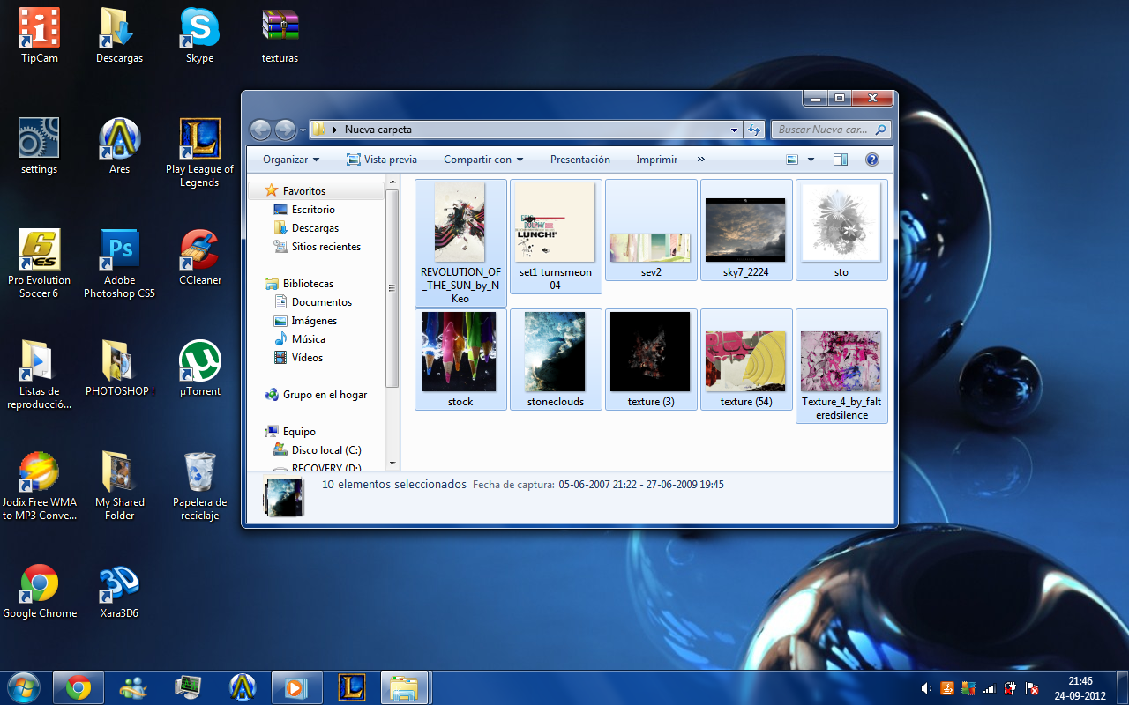The image size is (1129, 705).
Task: Select the sky7_2224 image thumbnail
Action: (746, 230)
